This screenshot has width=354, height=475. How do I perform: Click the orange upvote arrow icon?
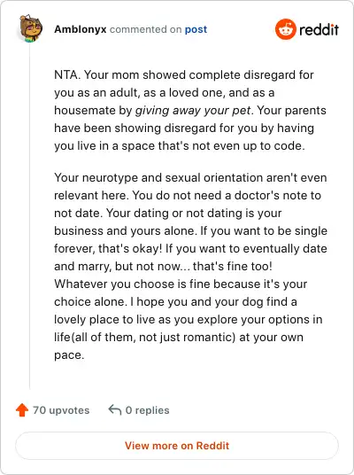[x=22, y=410]
